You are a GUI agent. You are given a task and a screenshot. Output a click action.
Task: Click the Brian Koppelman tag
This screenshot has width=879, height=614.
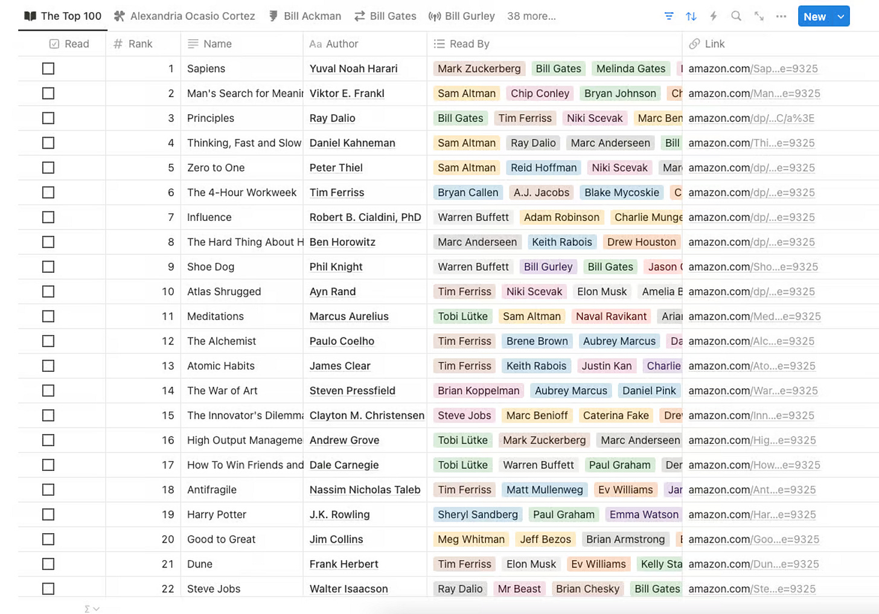tap(478, 391)
